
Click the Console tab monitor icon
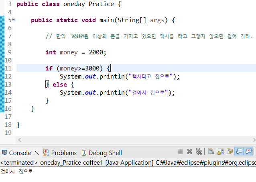(x=4, y=153)
